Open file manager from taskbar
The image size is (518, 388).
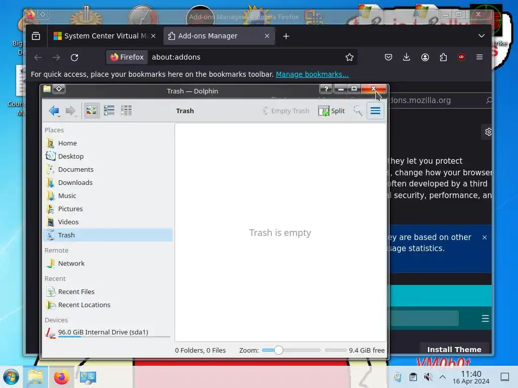pyautogui.click(x=35, y=377)
